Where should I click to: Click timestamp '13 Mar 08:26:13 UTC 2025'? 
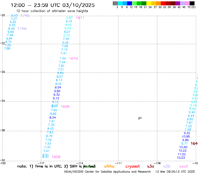175,172
